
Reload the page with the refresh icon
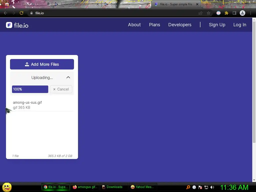tap(21, 13)
